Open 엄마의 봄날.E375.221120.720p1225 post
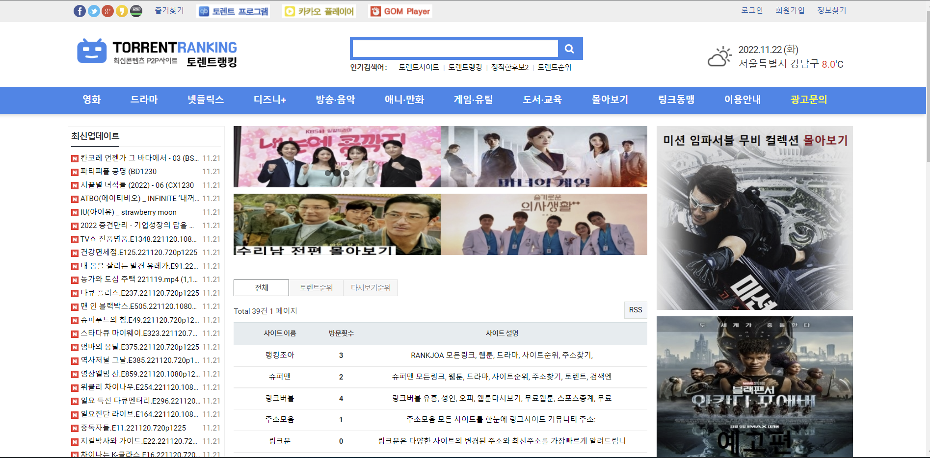Screen dimensions: 930x458 coord(140,347)
